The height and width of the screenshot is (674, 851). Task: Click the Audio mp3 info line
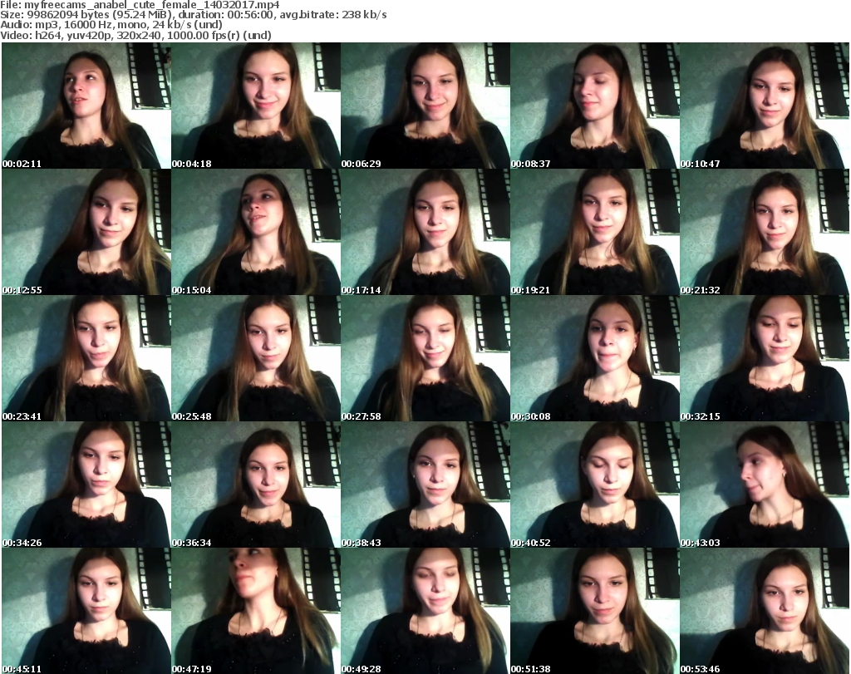[111, 25]
